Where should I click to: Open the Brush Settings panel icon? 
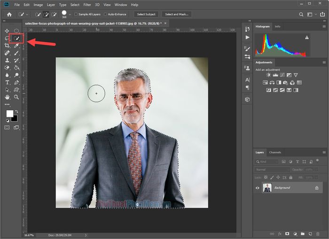247,48
